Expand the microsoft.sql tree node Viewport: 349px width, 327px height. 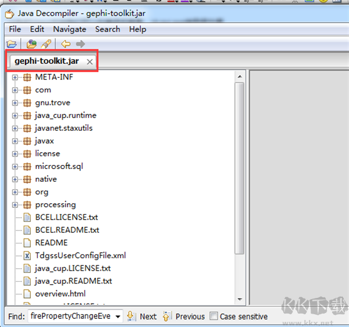coord(15,167)
